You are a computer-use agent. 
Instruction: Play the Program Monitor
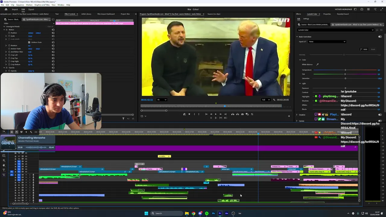216,114
